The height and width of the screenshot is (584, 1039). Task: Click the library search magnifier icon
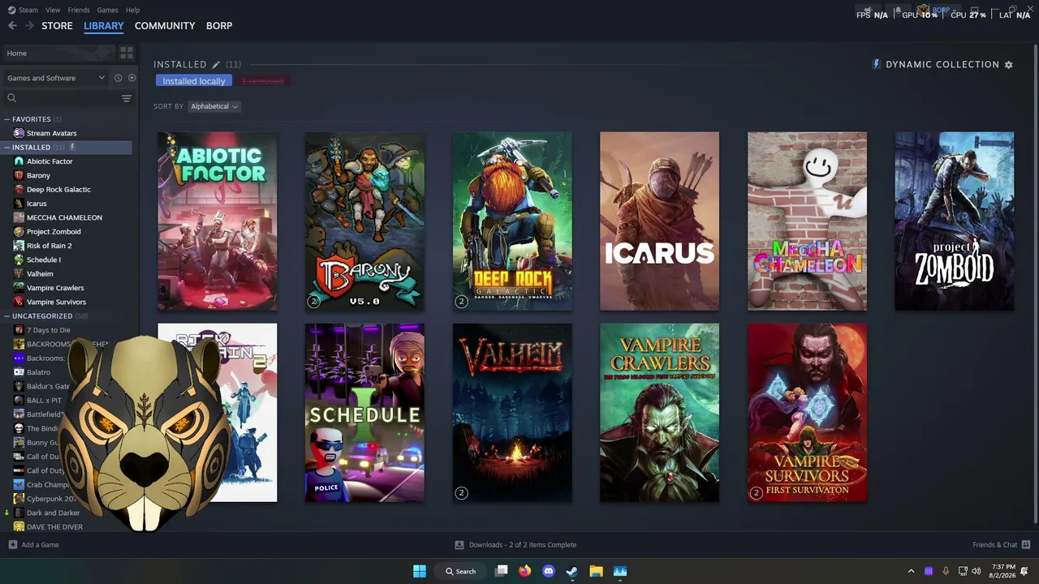[11, 98]
